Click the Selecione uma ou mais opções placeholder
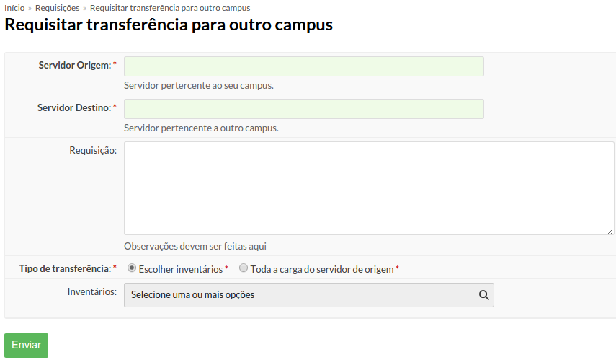The image size is (616, 360). click(x=192, y=294)
